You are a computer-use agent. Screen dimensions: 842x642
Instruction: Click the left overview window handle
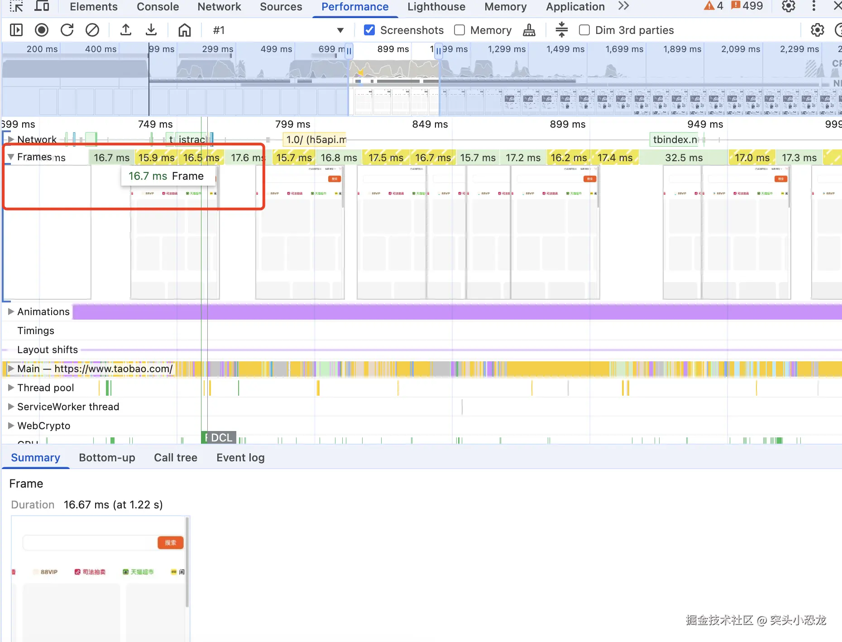point(349,51)
